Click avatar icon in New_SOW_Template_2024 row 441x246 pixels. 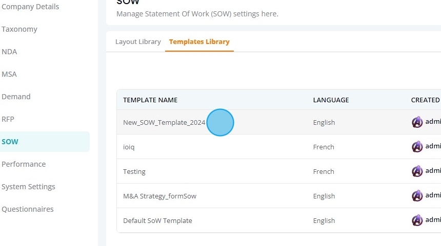(x=417, y=122)
